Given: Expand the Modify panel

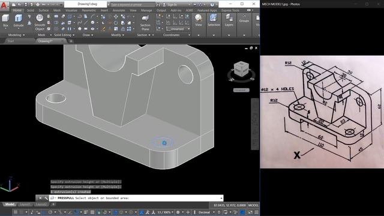Looking at the screenshot, I should click(x=118, y=35).
